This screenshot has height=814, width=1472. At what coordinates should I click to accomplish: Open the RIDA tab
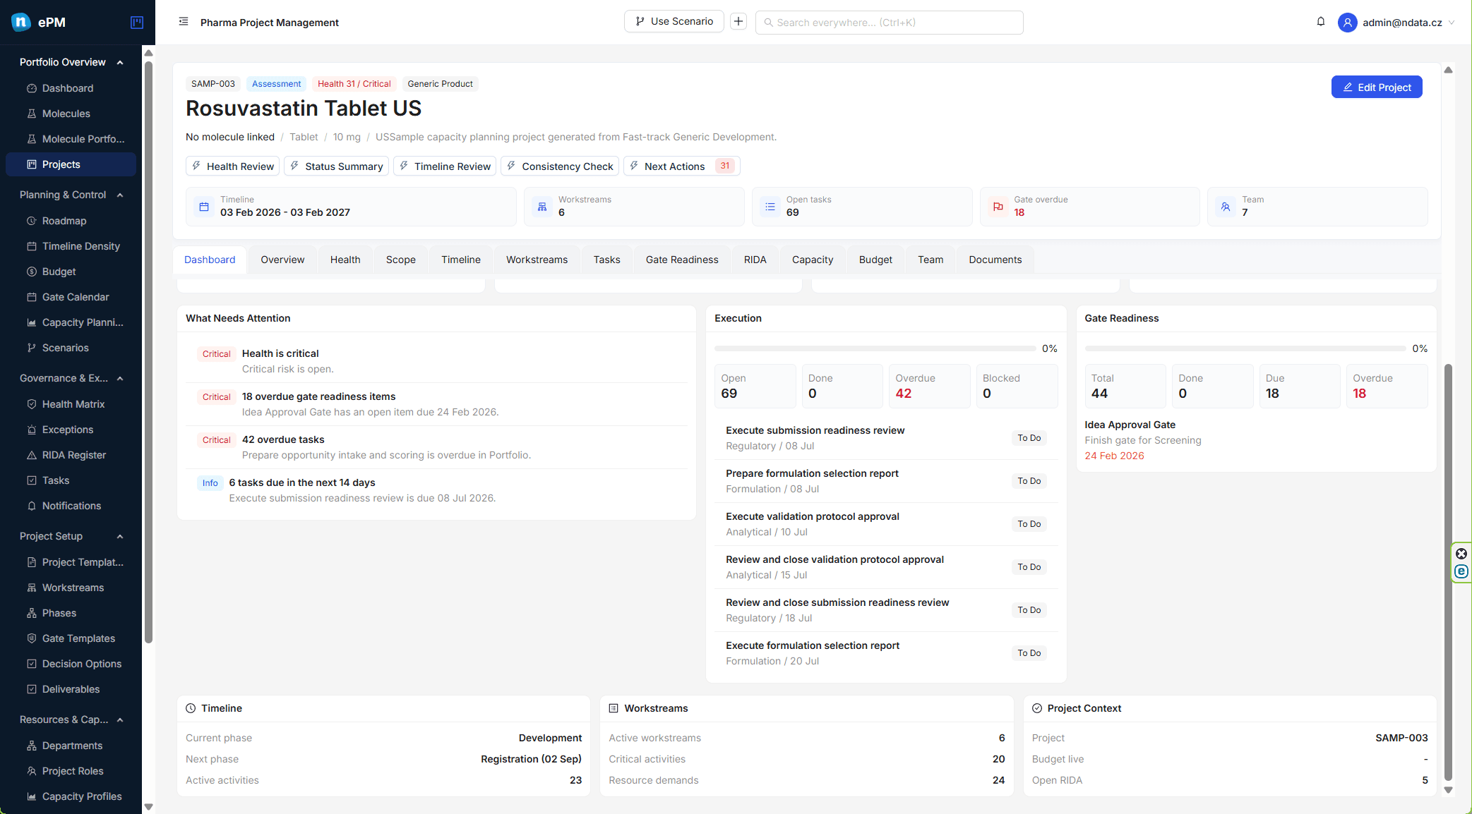pos(755,260)
